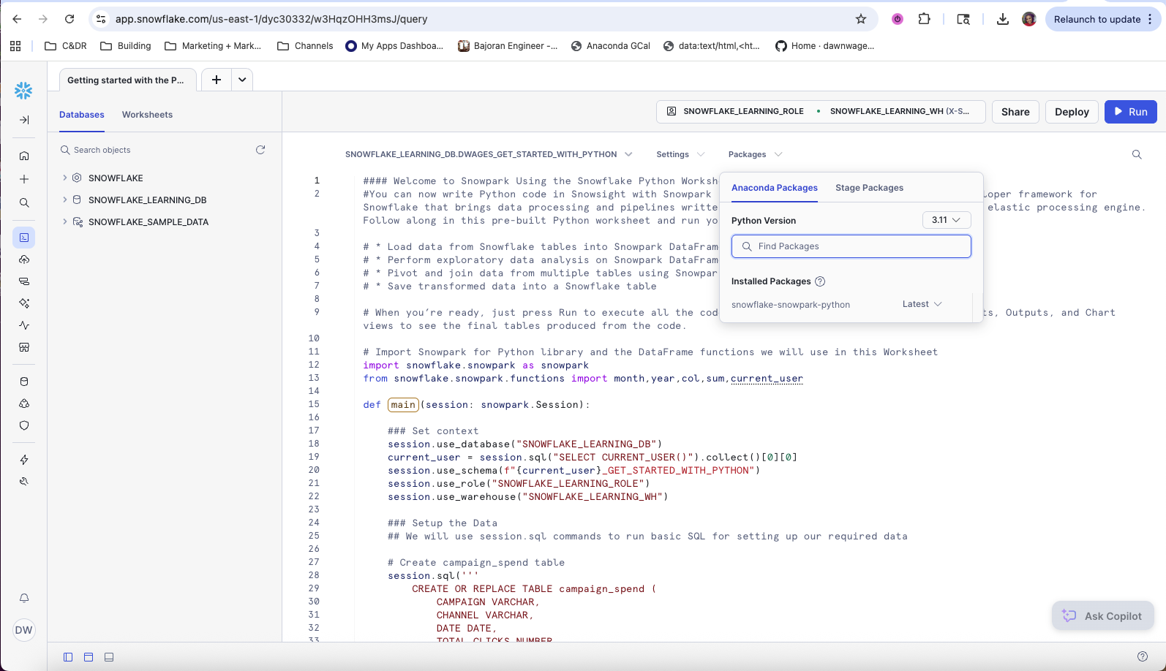Toggle the left panel layout icon
The image size is (1166, 671).
click(x=68, y=657)
